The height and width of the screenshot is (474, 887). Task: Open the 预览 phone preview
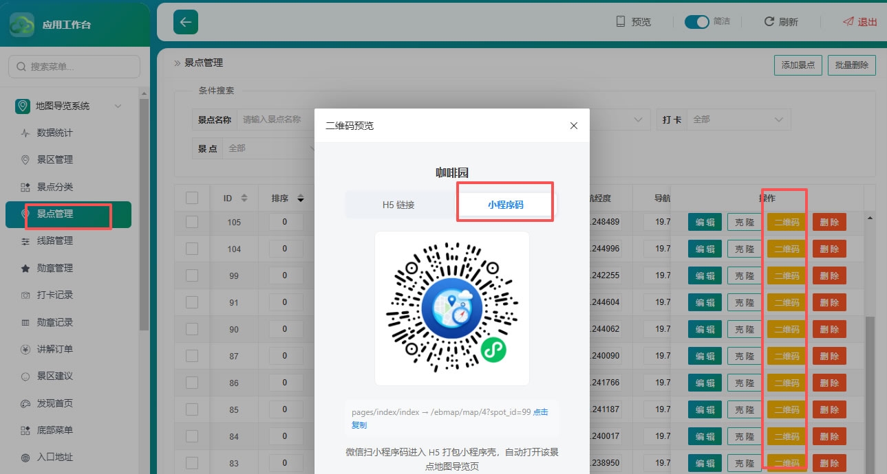(633, 21)
